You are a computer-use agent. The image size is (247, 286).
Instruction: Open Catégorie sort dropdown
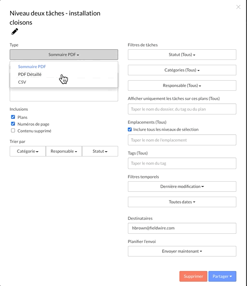(x=27, y=151)
